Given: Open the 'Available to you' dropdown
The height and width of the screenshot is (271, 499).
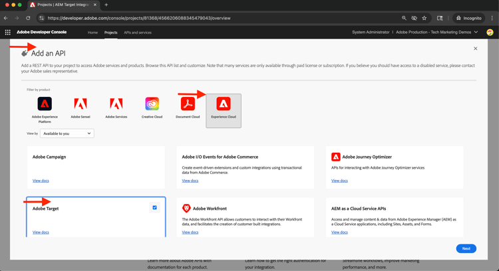Looking at the screenshot, I should click(x=67, y=134).
